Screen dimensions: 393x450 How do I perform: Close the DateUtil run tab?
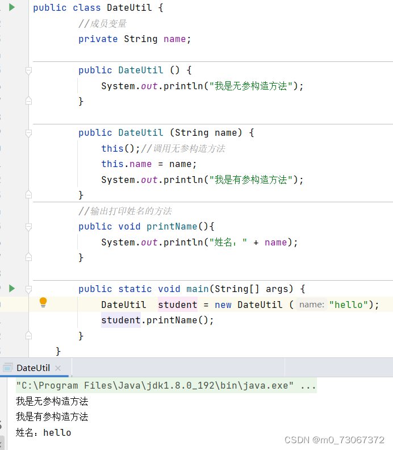58,368
